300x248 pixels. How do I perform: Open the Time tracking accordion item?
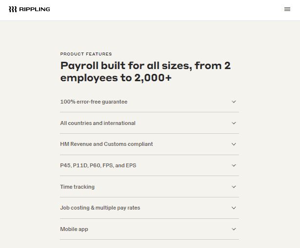(149, 187)
